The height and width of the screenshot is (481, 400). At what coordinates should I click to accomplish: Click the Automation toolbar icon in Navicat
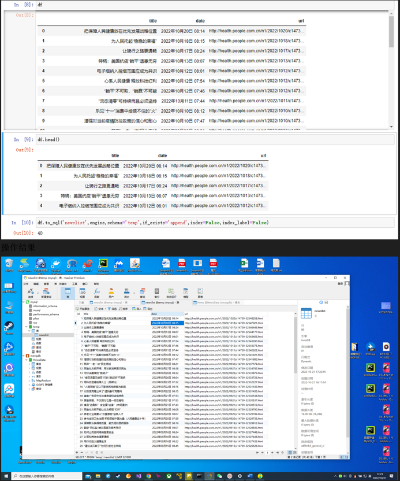pyautogui.click(x=171, y=293)
